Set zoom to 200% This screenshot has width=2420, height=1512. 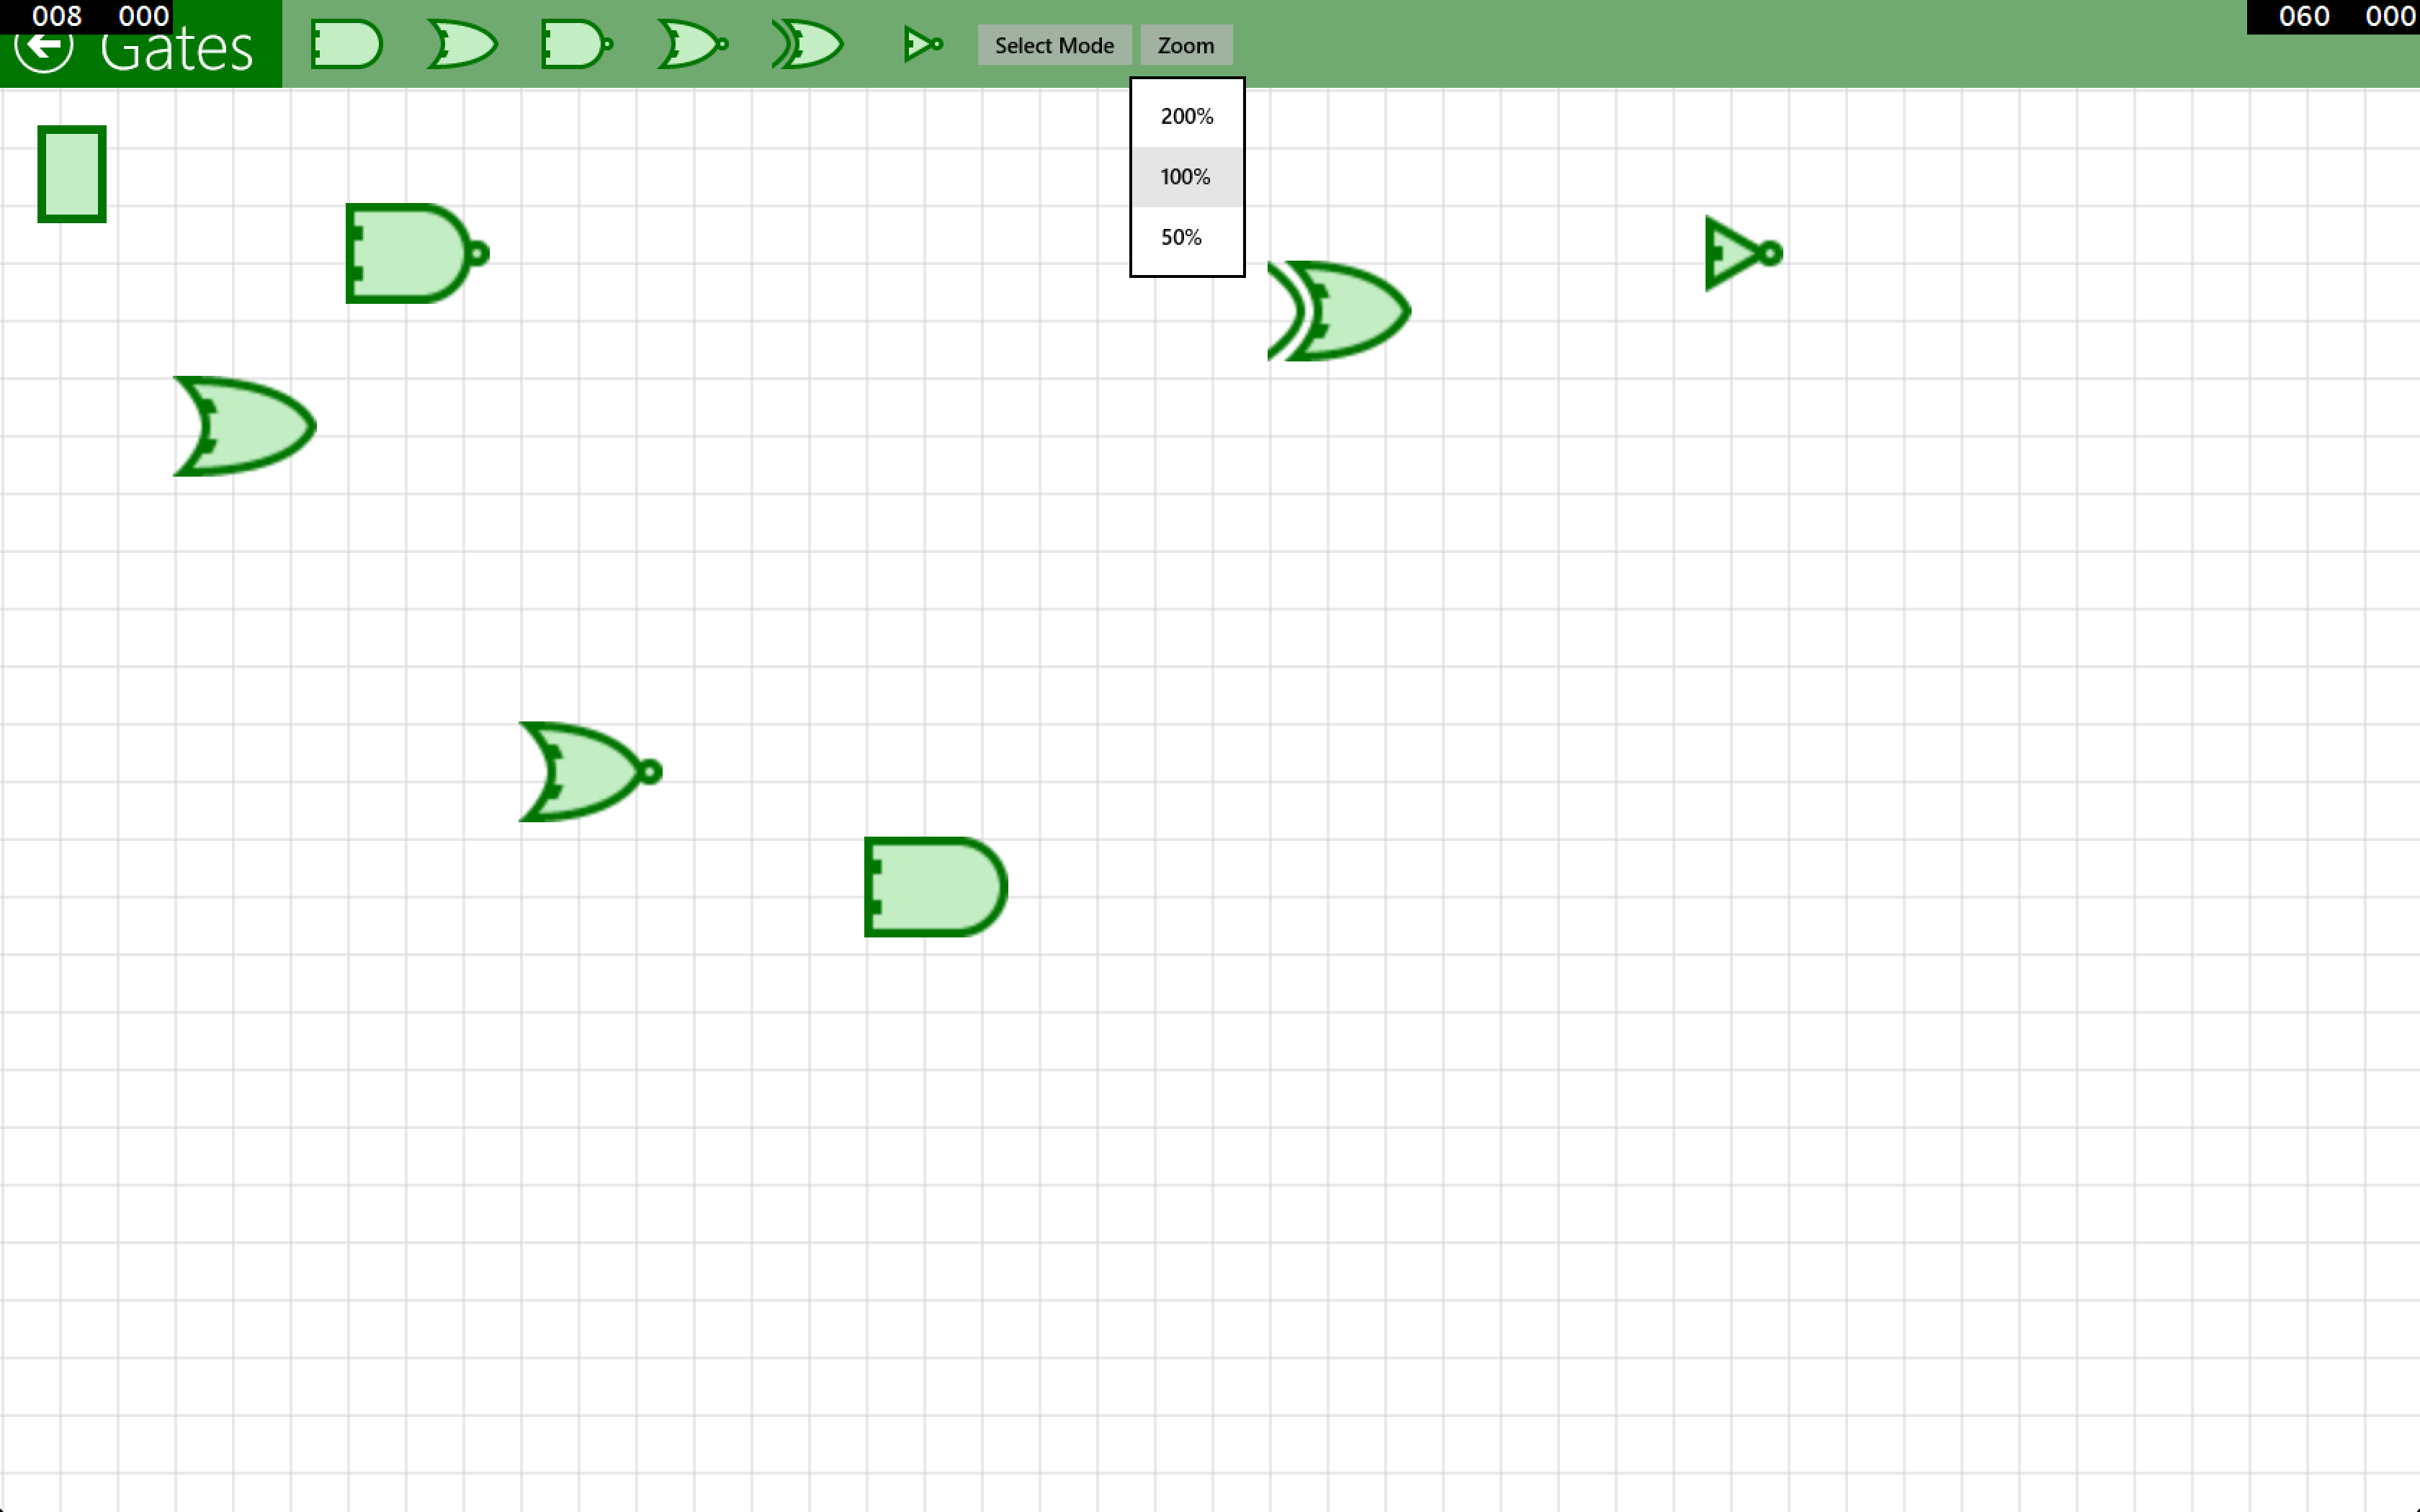coord(1187,116)
